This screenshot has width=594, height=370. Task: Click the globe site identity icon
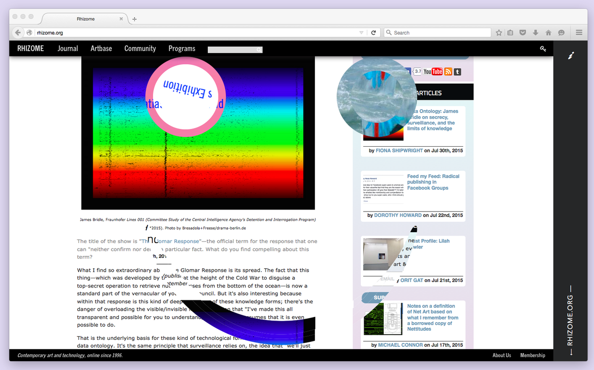[30, 33]
